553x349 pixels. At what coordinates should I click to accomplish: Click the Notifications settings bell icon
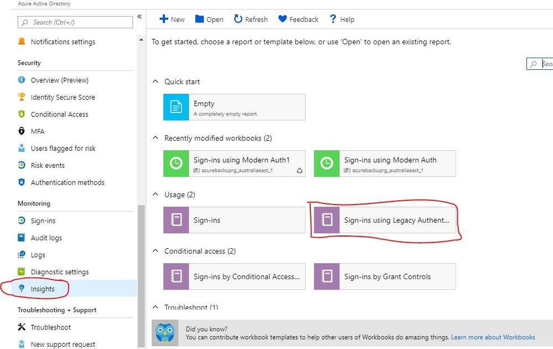point(22,42)
